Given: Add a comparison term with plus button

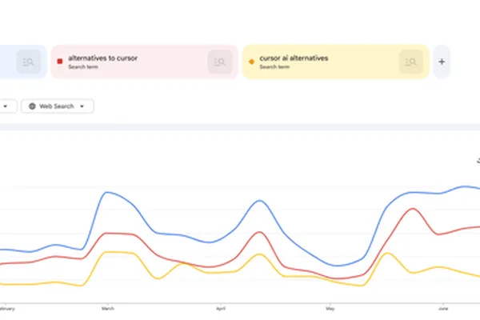Looking at the screenshot, I should [x=442, y=62].
